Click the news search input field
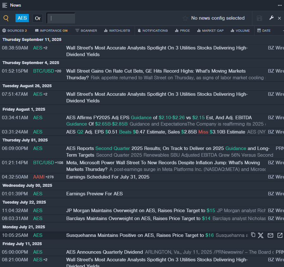The image size is (284, 267). [61, 18]
